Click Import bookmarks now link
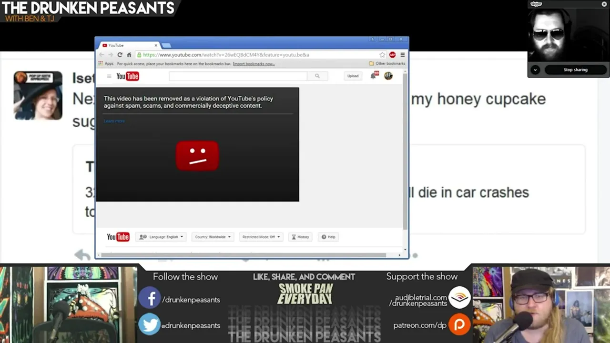The width and height of the screenshot is (610, 343). point(254,64)
